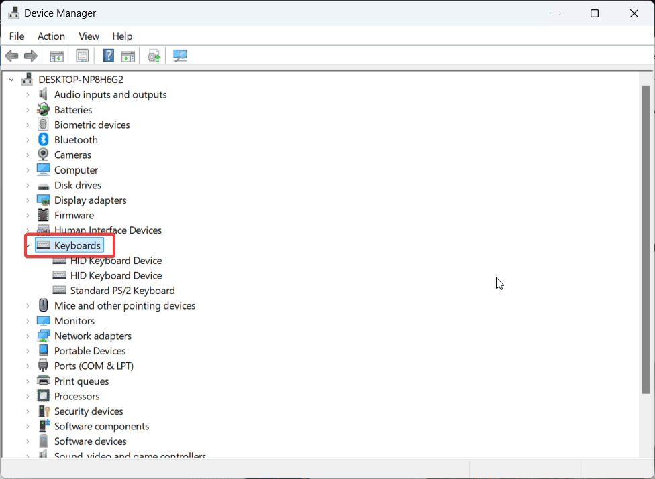Click the Processors chip icon

[43, 396]
